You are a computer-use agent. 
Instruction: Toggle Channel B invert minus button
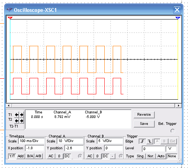point(112,156)
